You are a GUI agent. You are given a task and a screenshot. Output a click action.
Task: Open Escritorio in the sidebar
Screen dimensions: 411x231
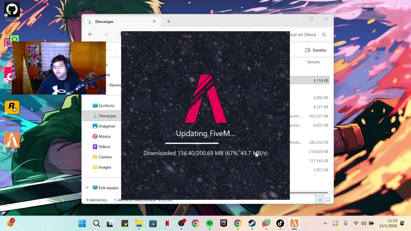pyautogui.click(x=103, y=106)
